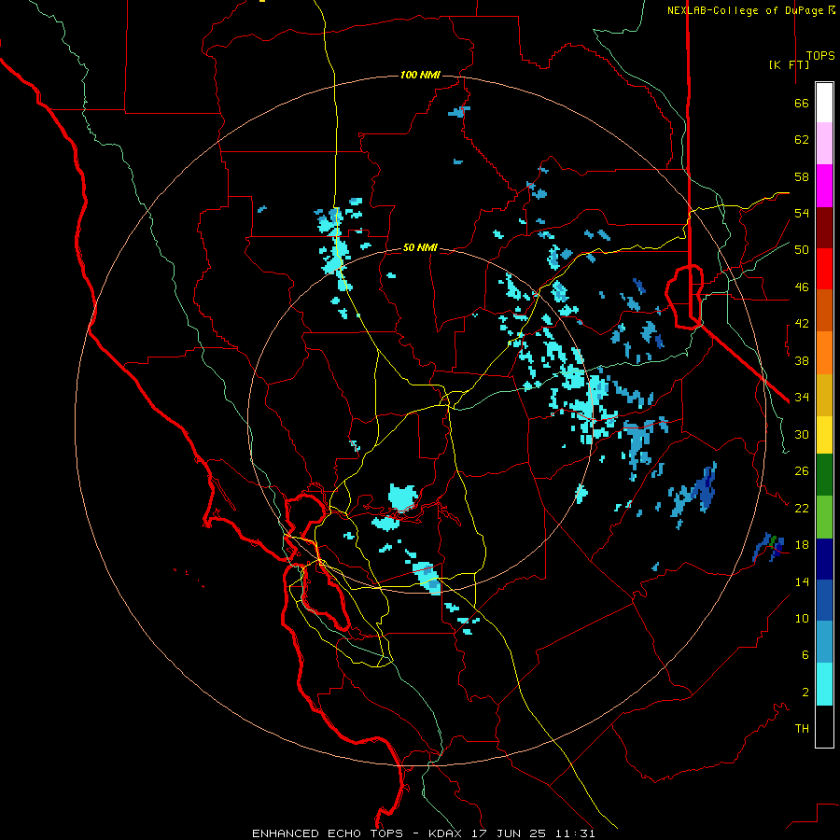Click the '54' legend value
Image resolution: width=840 pixels, height=840 pixels.
[x=802, y=213]
